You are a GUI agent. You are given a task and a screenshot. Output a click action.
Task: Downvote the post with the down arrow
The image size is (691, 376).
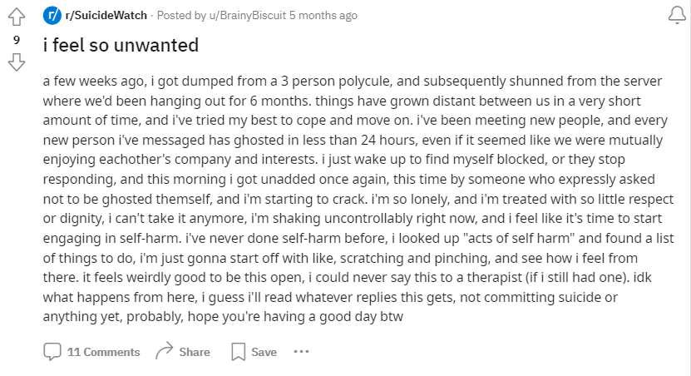click(x=17, y=62)
